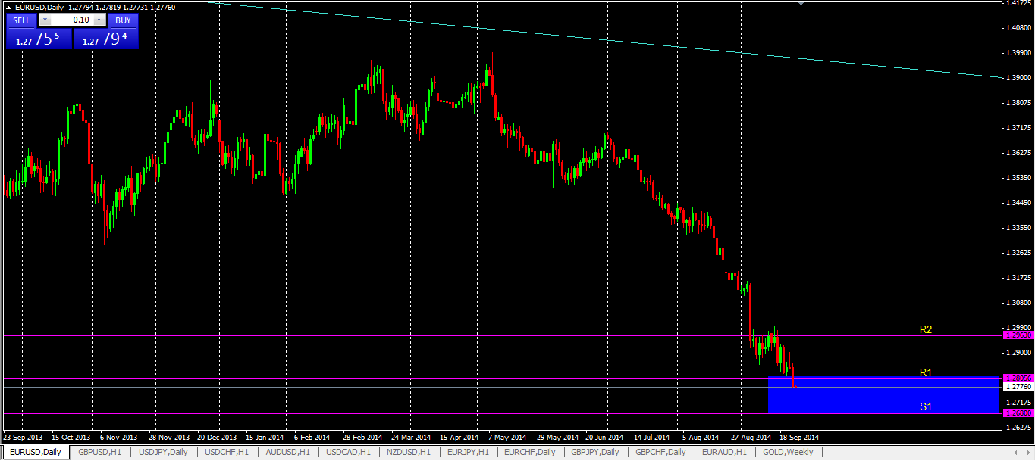Click the SELL button at 1.27755
1035x461 pixels.
pos(39,39)
